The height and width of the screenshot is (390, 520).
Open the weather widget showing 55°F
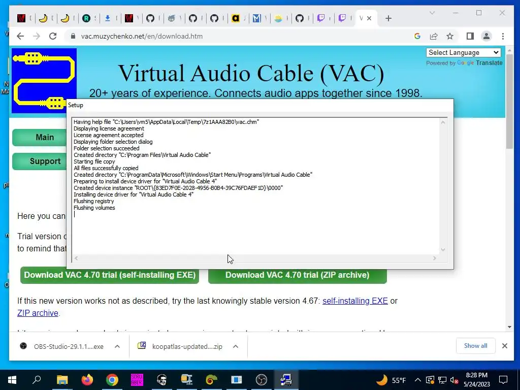[391, 380]
